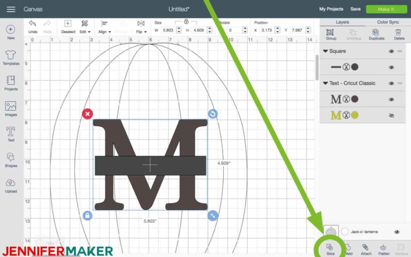This screenshot has width=411, height=257.
Task: Open the hamburger menu
Action: (11, 9)
